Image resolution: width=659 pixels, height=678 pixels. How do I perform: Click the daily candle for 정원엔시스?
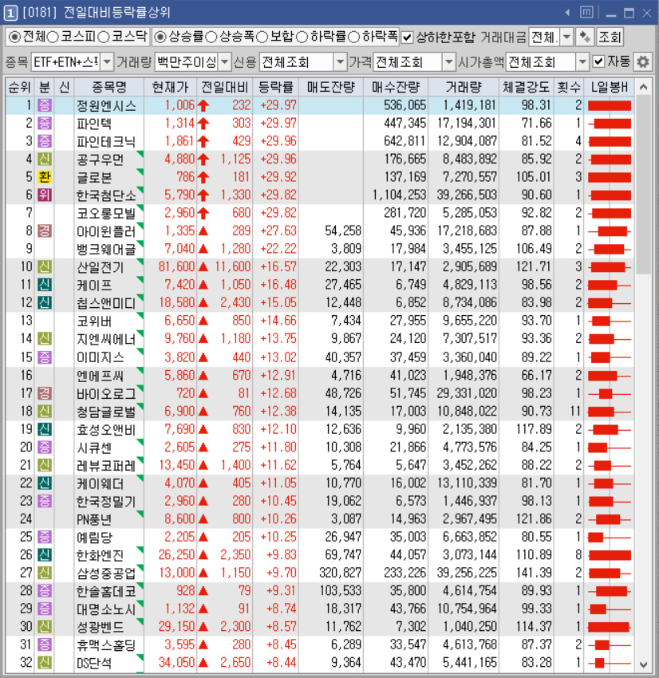[610, 105]
